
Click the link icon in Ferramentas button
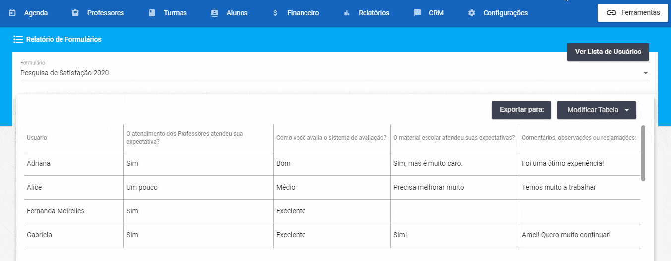(611, 13)
